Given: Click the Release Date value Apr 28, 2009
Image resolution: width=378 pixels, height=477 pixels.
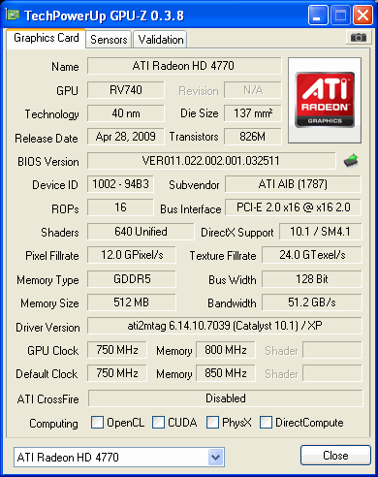Looking at the screenshot, I should [x=126, y=137].
